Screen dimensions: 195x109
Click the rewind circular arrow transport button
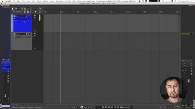[x=78, y=107]
